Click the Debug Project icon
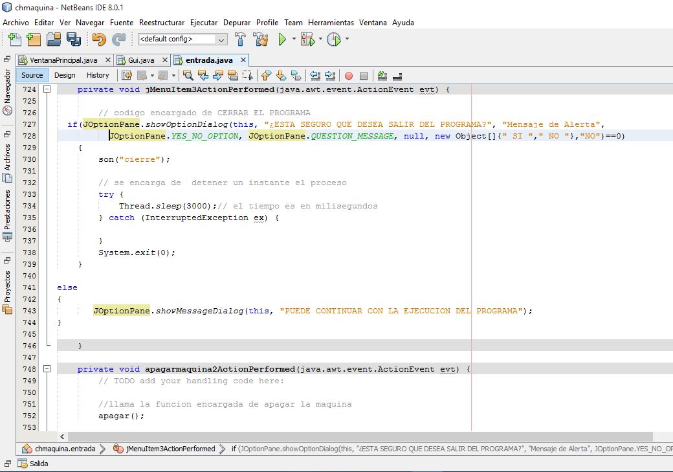673x472 pixels. coord(307,39)
